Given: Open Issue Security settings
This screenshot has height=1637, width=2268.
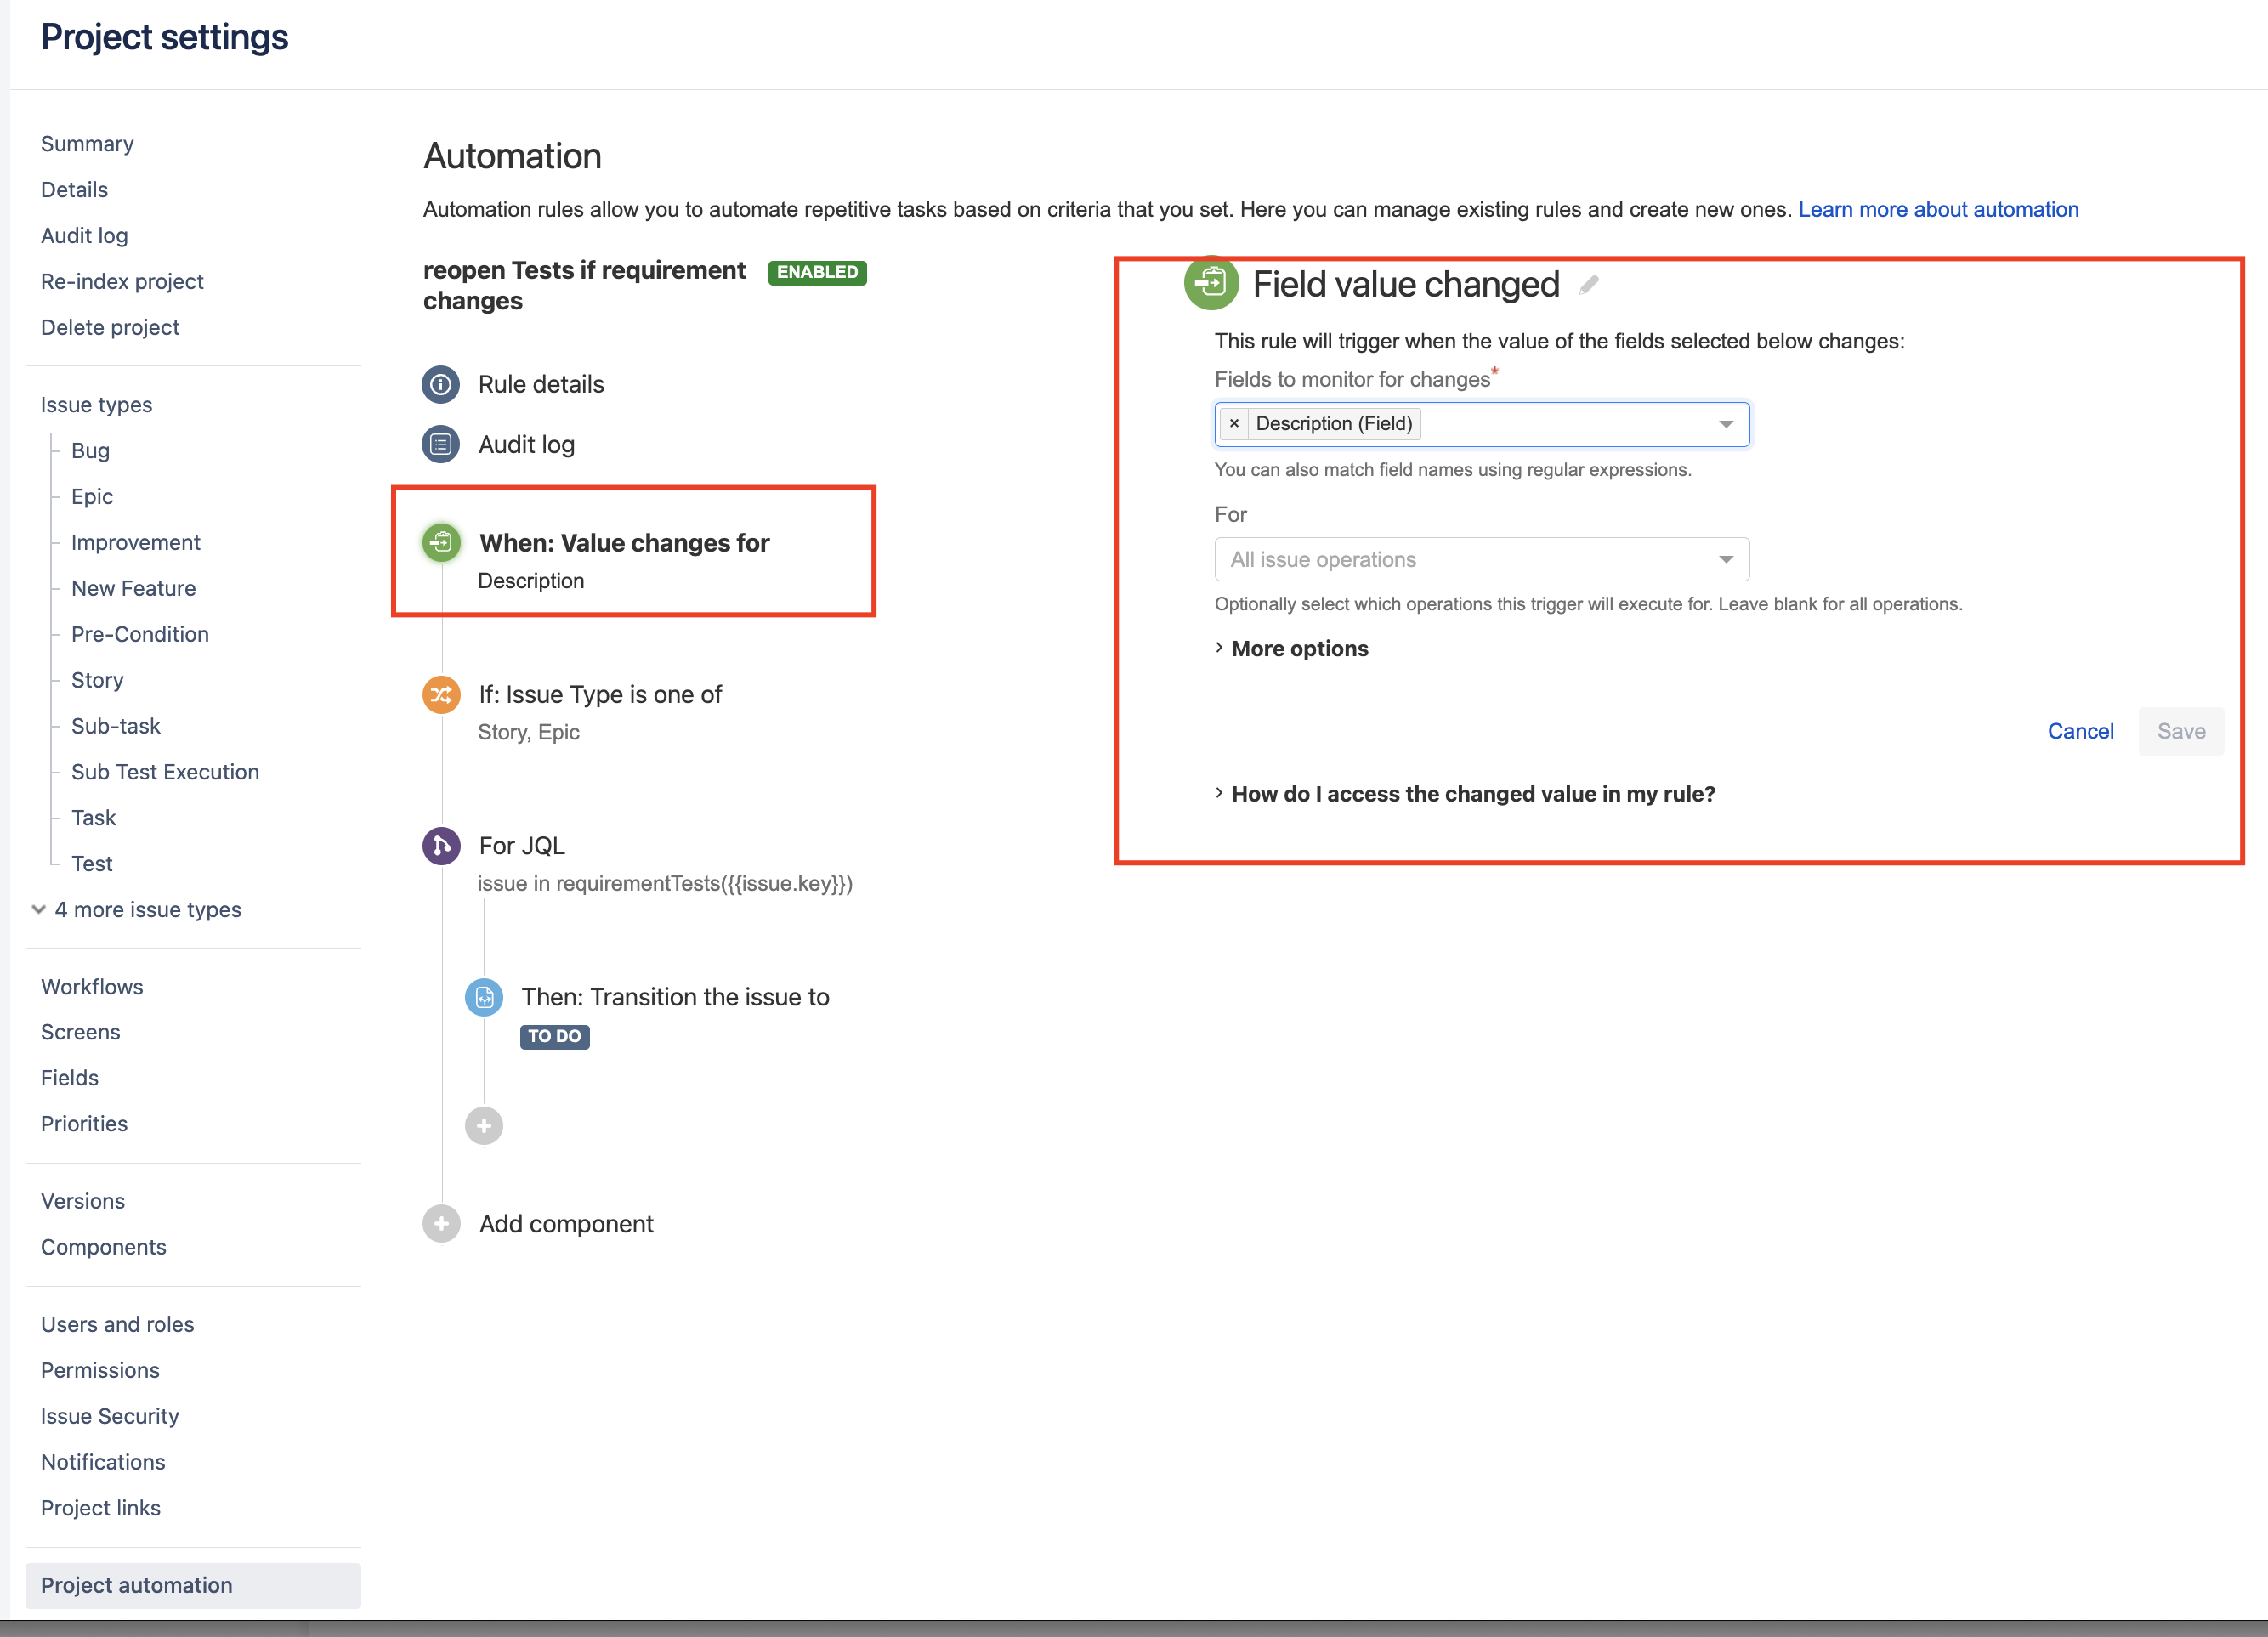Looking at the screenshot, I should click(110, 1417).
